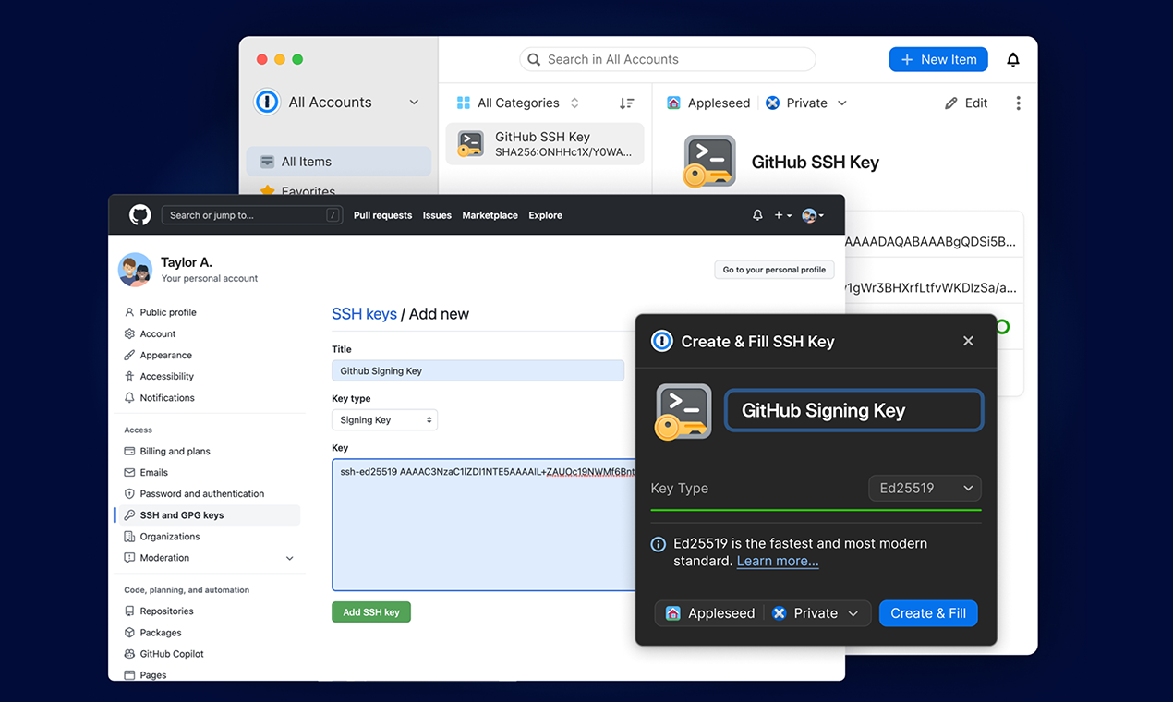The height and width of the screenshot is (702, 1173).
Task: Open Password and authentication settings
Action: (202, 493)
